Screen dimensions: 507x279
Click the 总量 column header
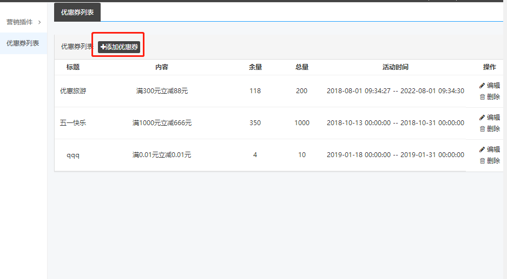[302, 67]
